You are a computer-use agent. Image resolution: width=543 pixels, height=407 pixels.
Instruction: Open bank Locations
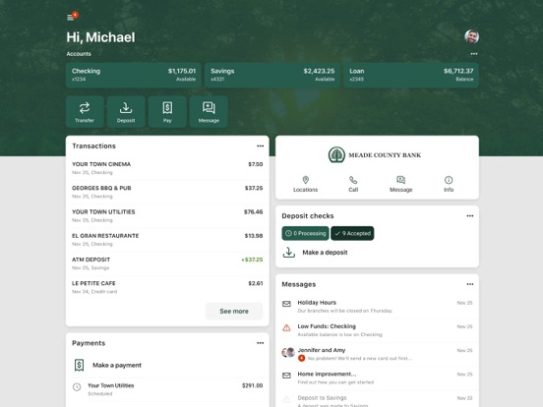pyautogui.click(x=305, y=184)
